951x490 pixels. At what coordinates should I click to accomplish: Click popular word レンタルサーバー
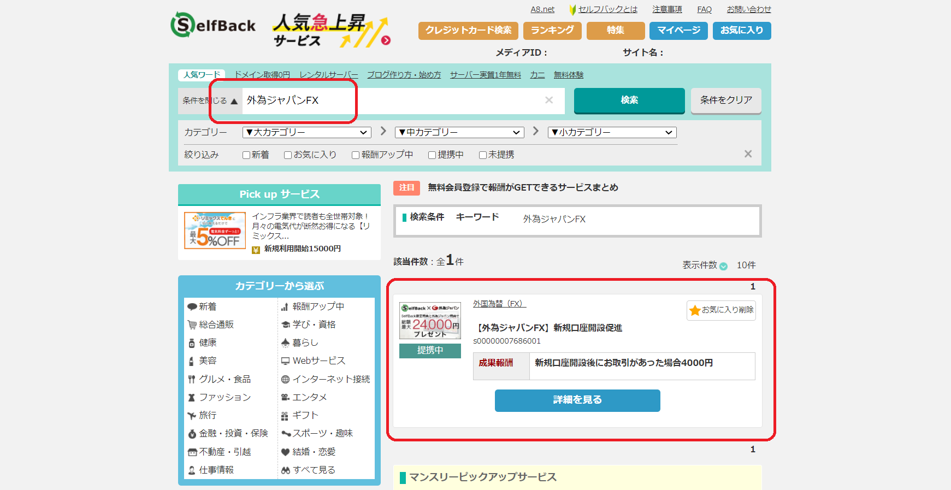[329, 75]
